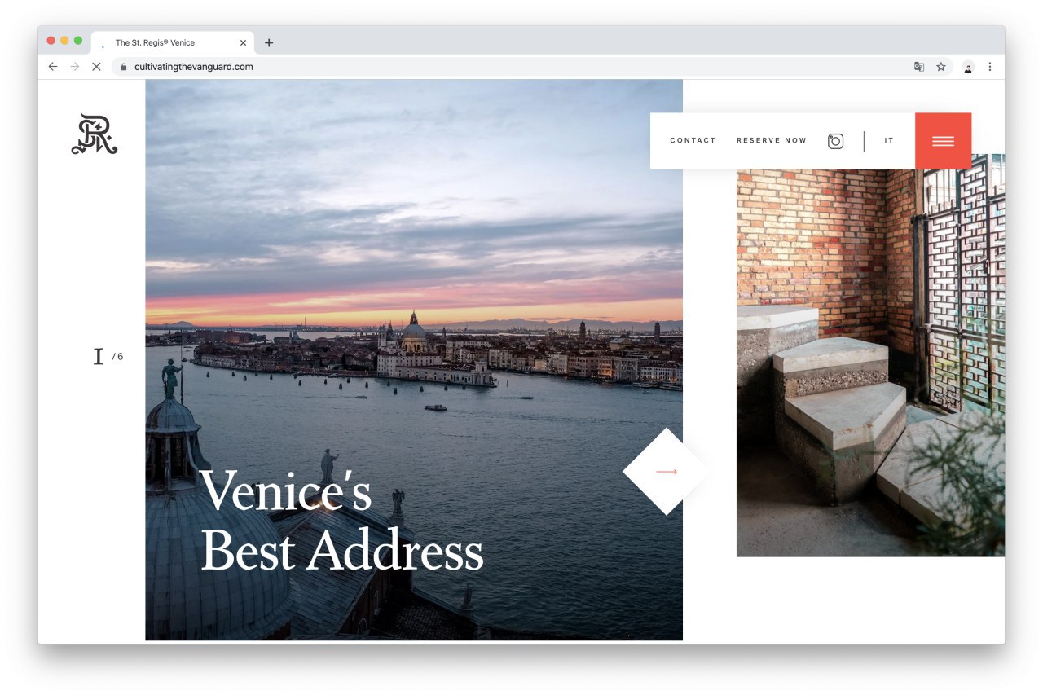This screenshot has width=1043, height=695.
Task: Go back with the browser back arrow
Action: [53, 67]
